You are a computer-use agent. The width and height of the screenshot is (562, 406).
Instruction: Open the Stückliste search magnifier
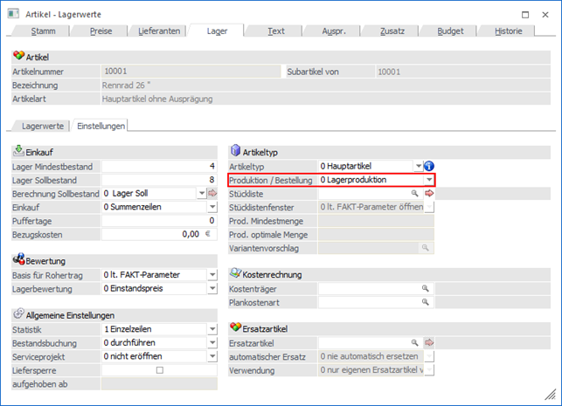[x=416, y=193]
